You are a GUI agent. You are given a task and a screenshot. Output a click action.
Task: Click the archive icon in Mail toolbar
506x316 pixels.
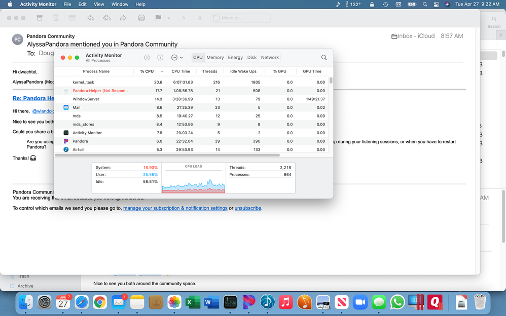pyautogui.click(x=40, y=18)
